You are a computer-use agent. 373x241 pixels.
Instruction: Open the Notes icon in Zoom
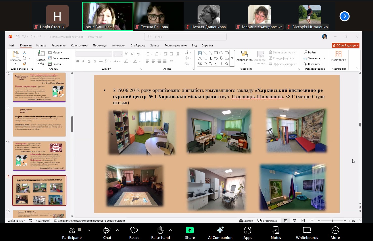tap(276, 230)
